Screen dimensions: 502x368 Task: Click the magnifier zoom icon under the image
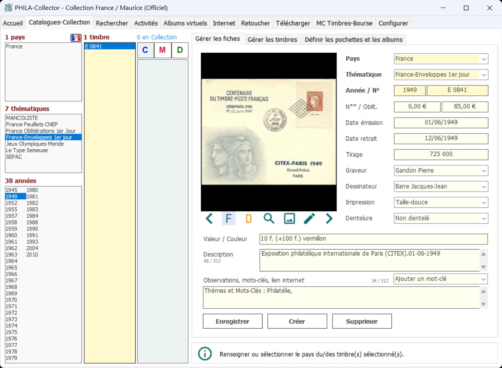(x=269, y=218)
